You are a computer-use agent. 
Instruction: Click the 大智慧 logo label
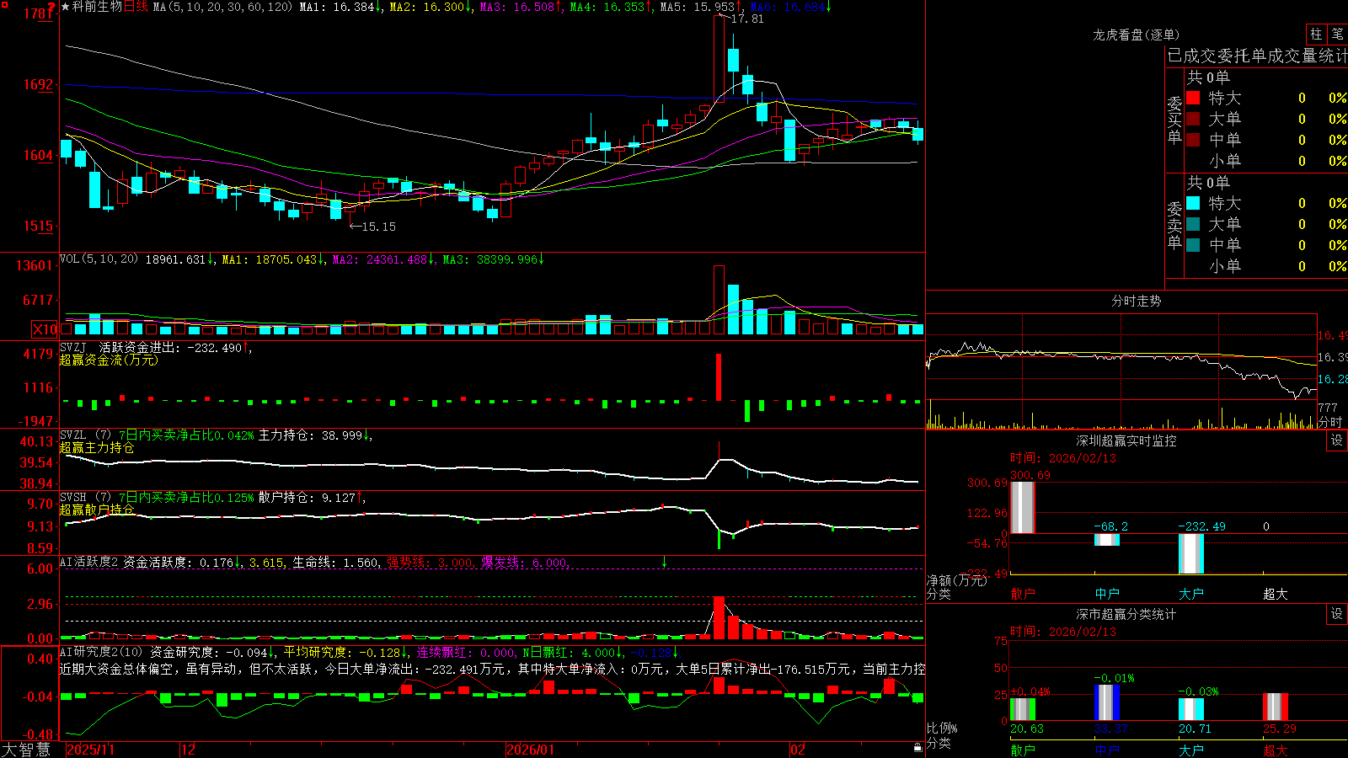pyautogui.click(x=26, y=750)
